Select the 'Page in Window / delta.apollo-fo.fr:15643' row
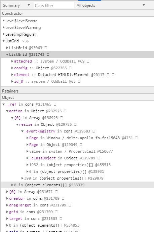This screenshot has width=154, height=232. [x=77, y=138]
